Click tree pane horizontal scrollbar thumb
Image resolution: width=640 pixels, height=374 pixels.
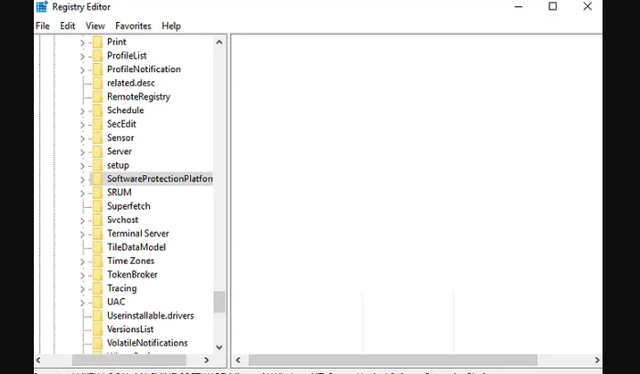click(129, 360)
